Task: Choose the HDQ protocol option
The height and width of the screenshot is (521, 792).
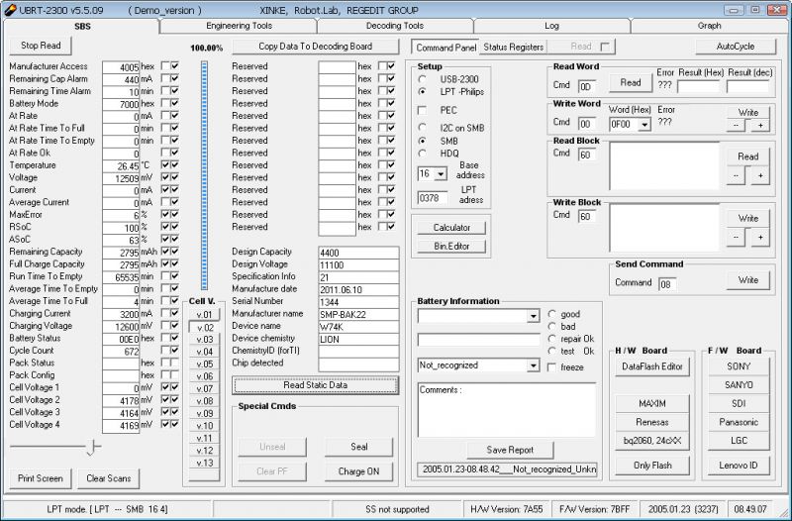Action: coord(423,154)
